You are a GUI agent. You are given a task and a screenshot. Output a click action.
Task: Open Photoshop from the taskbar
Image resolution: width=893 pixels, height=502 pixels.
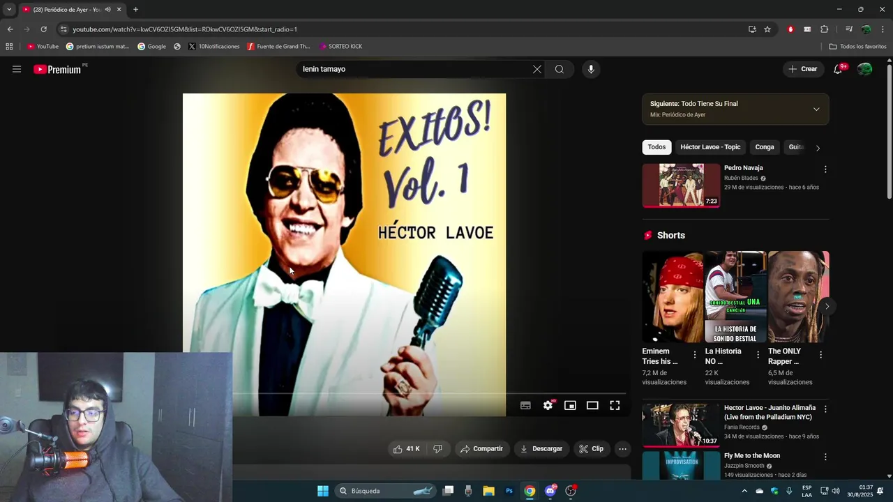[509, 491]
